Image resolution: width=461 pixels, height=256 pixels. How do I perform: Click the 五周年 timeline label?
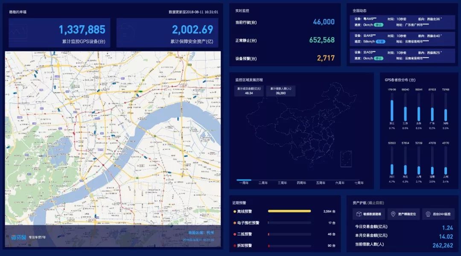pyautogui.click(x=321, y=183)
